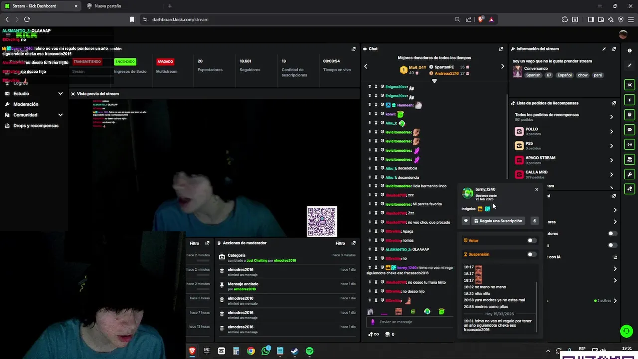Toggle the Suspensión timeout switch

coord(532,254)
